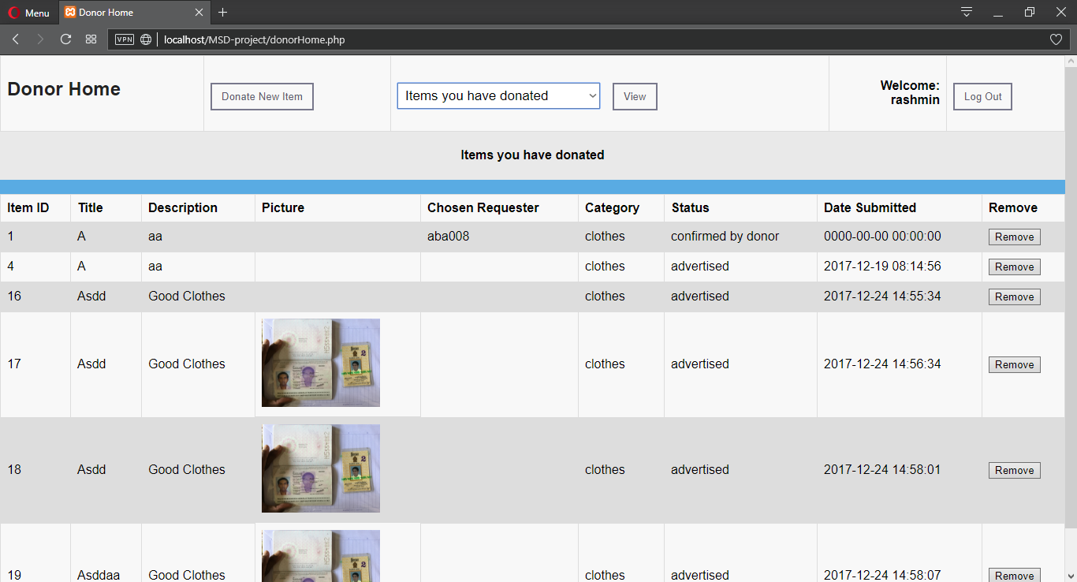The width and height of the screenshot is (1077, 582).
Task: Click the Log Out button
Action: 982,97
